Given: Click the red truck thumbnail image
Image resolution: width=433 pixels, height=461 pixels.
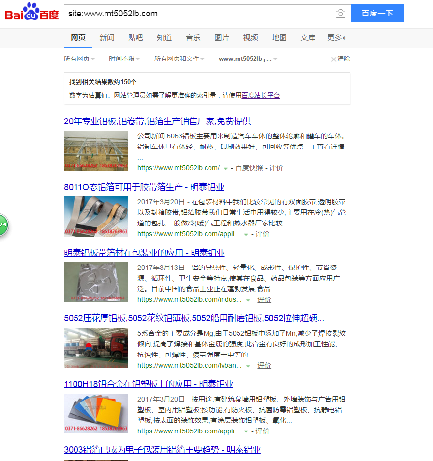Looking at the screenshot, I should pyautogui.click(x=96, y=348).
